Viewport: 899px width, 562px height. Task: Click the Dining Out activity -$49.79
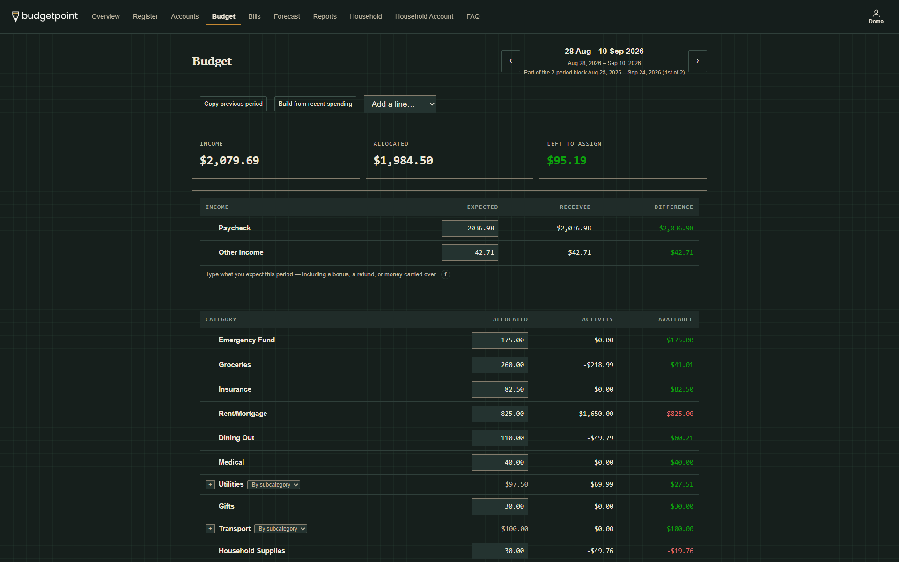point(600,438)
